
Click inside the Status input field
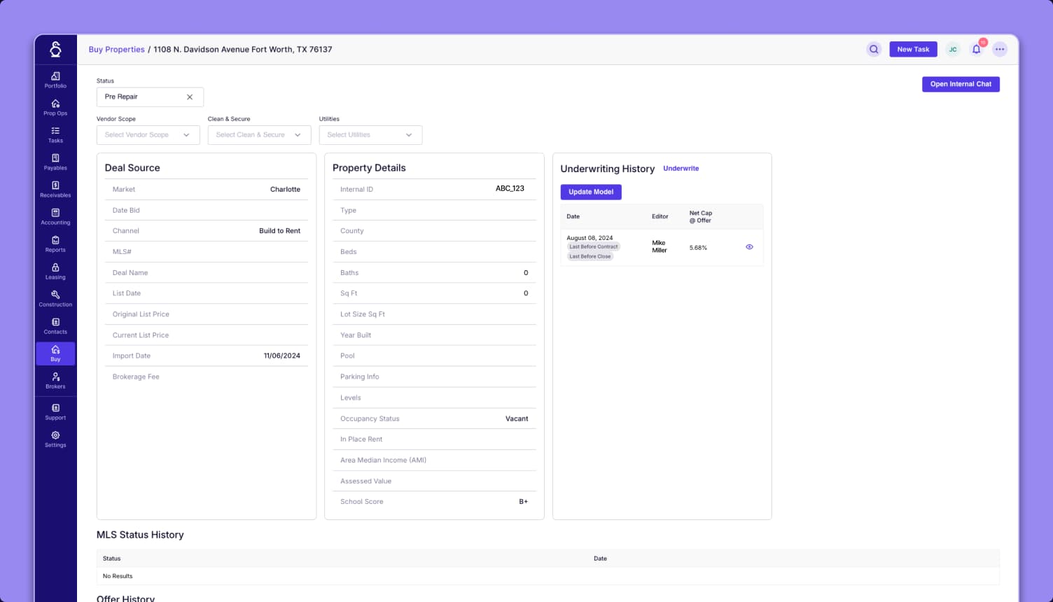137,97
